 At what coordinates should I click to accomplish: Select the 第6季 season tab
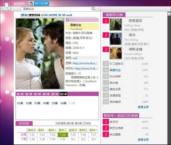click(x=64, y=94)
